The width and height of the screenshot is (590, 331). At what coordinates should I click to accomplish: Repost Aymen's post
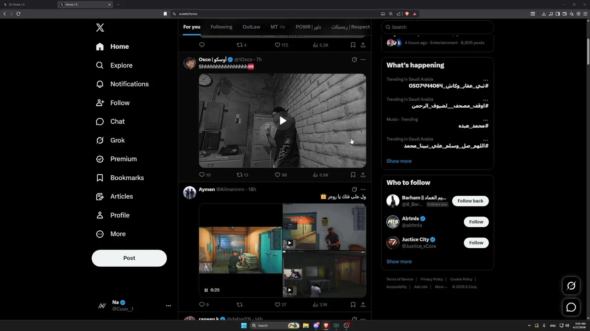coord(240,304)
